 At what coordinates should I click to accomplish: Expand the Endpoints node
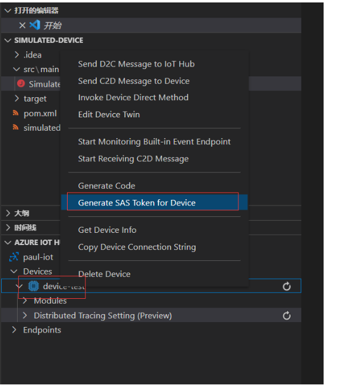click(x=14, y=330)
